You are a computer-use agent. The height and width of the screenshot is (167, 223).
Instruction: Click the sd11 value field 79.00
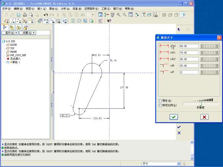coord(189,53)
